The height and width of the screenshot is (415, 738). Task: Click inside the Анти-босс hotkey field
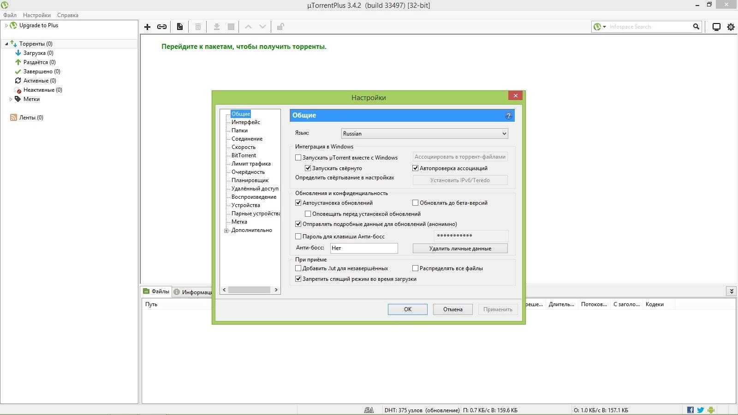tap(364, 248)
